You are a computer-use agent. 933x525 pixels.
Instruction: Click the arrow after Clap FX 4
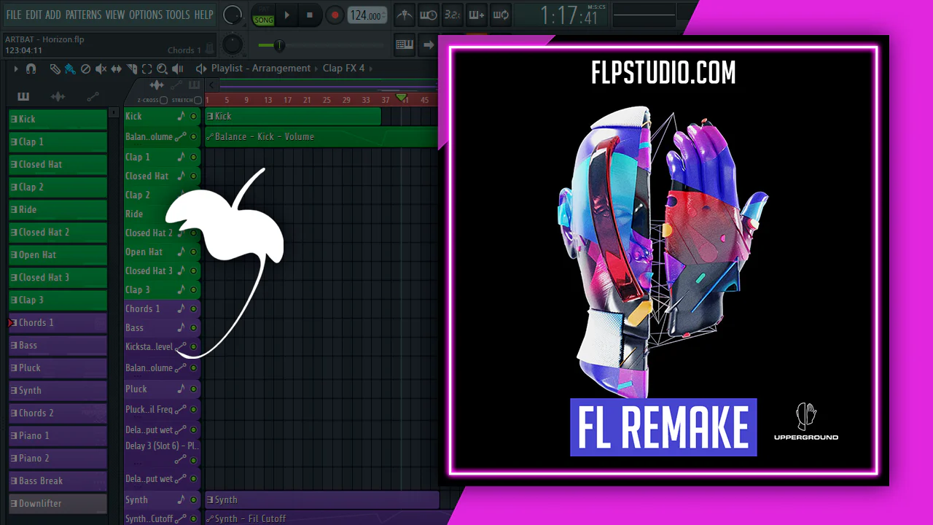(x=371, y=69)
